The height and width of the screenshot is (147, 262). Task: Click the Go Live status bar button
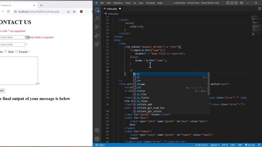point(250,145)
